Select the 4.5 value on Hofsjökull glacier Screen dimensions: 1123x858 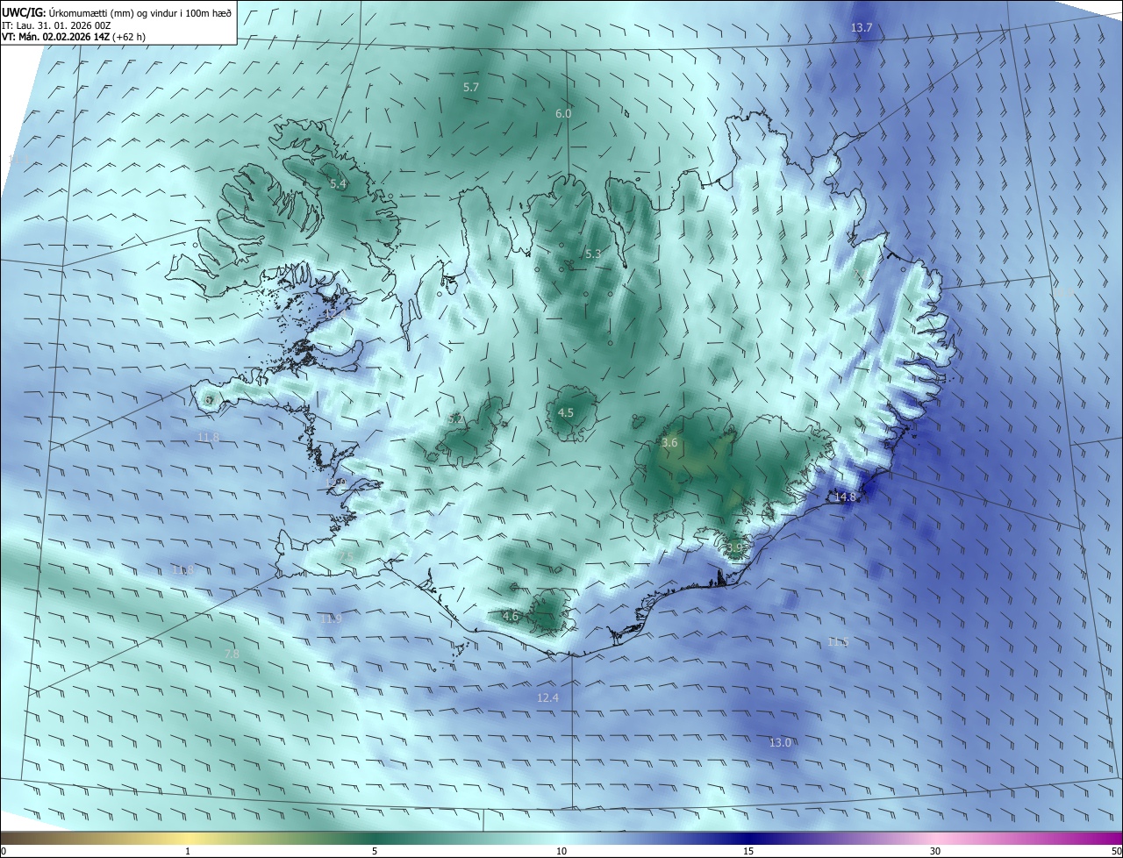point(566,412)
